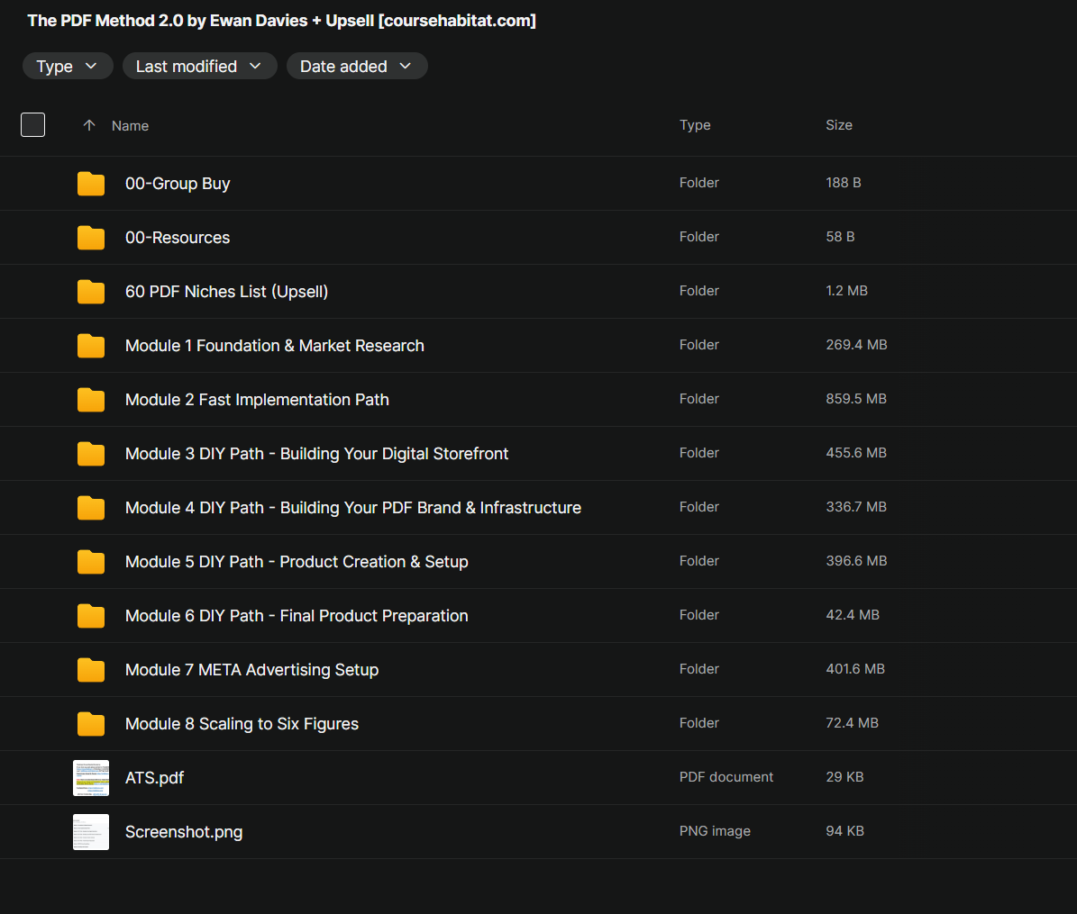This screenshot has width=1077, height=914.
Task: Open the Date added dropdown
Action: [x=357, y=66]
